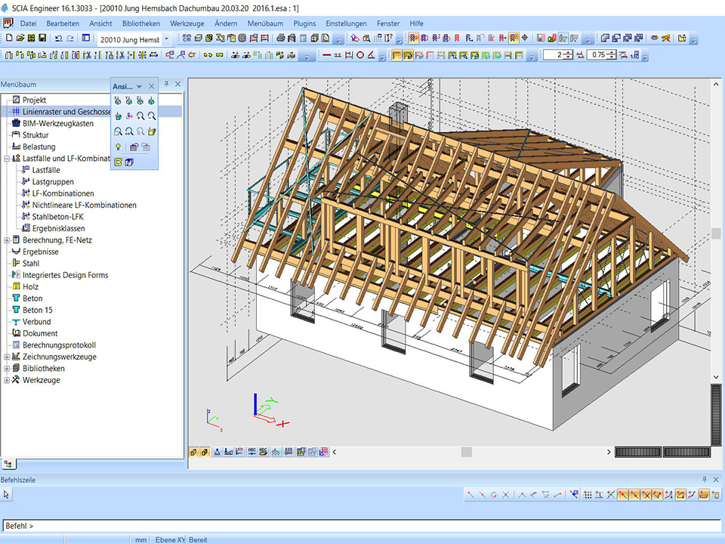Open the project selector dropdown
Viewport: 725px width, 544px height.
166,39
